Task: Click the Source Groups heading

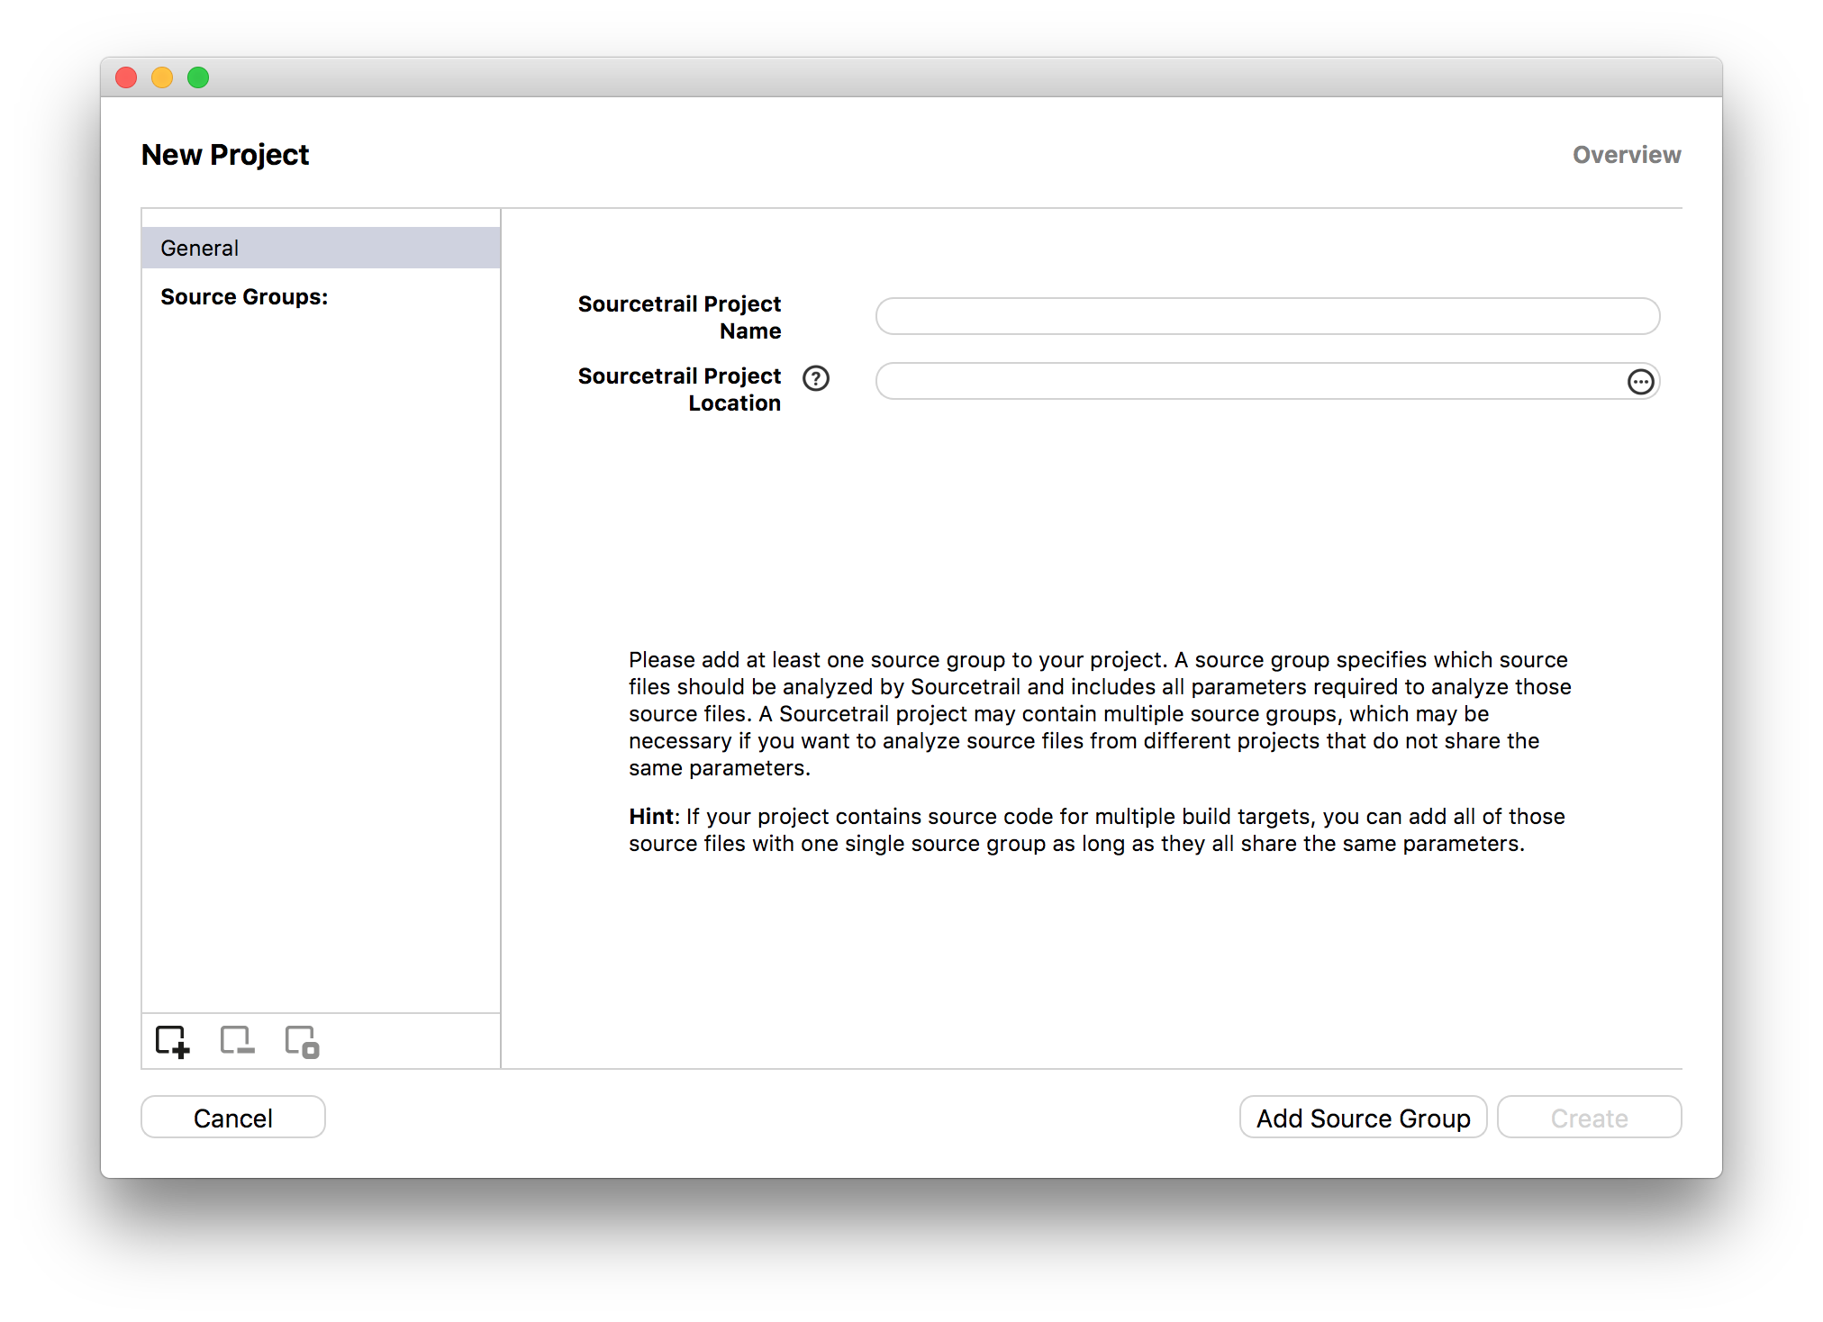Action: coord(244,297)
